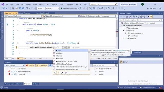The image size is (164, 92).
Task: Open the Analyze menu
Action: (x=54, y=4)
